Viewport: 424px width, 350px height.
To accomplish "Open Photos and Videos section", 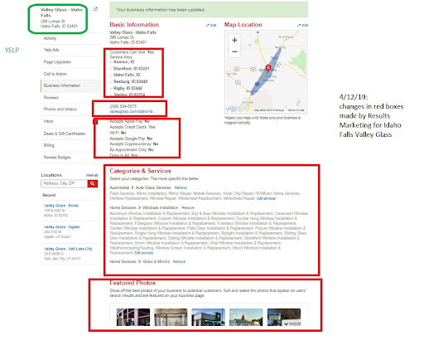I will coord(60,109).
